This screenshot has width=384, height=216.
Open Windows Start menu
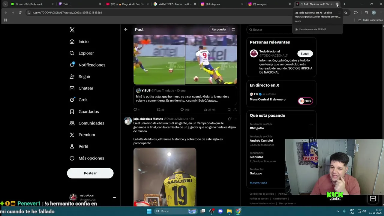point(149,211)
